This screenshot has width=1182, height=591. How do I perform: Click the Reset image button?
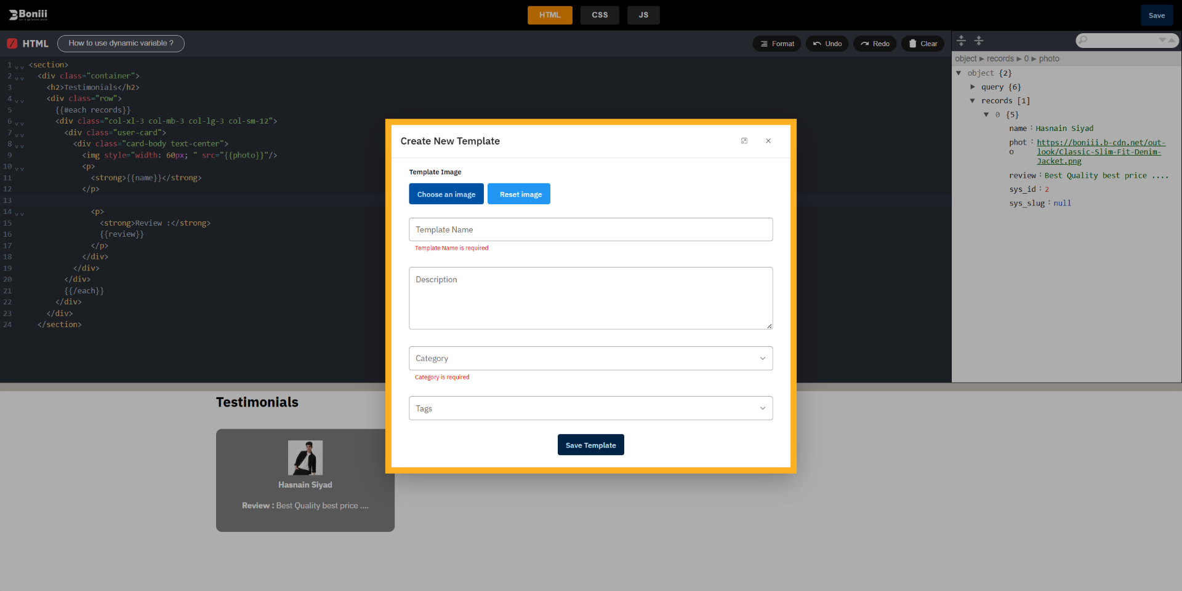click(520, 194)
